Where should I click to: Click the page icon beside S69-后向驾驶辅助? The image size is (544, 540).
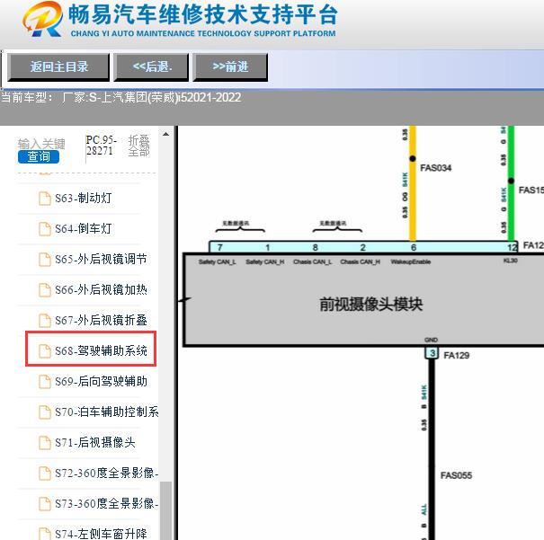(44, 381)
